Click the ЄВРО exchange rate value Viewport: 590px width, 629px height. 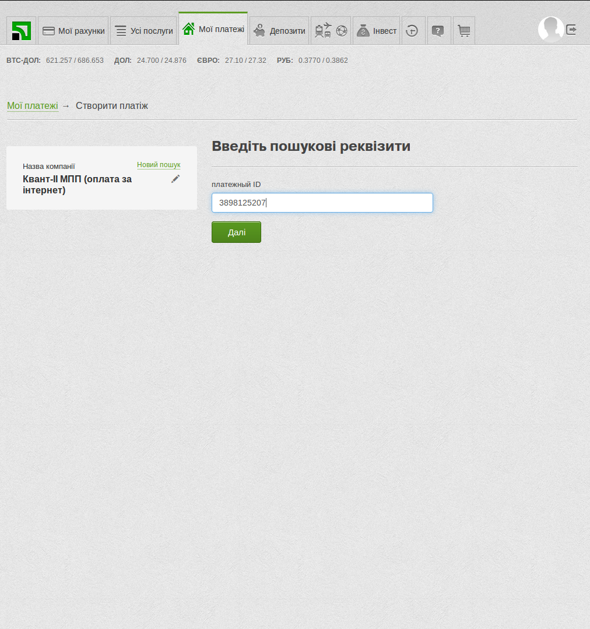pyautogui.click(x=245, y=61)
